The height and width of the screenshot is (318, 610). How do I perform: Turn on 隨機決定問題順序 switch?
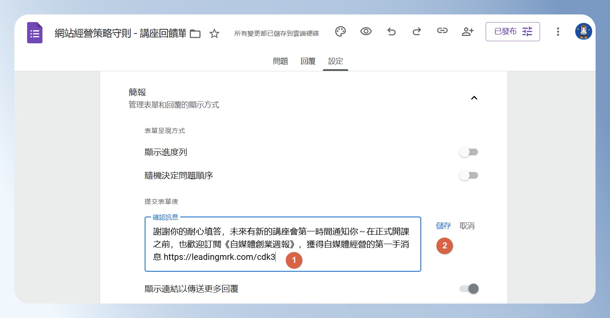(x=469, y=175)
